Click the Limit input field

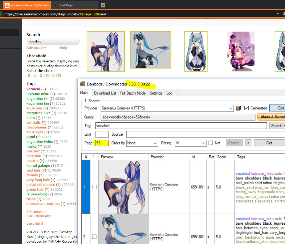102,134
